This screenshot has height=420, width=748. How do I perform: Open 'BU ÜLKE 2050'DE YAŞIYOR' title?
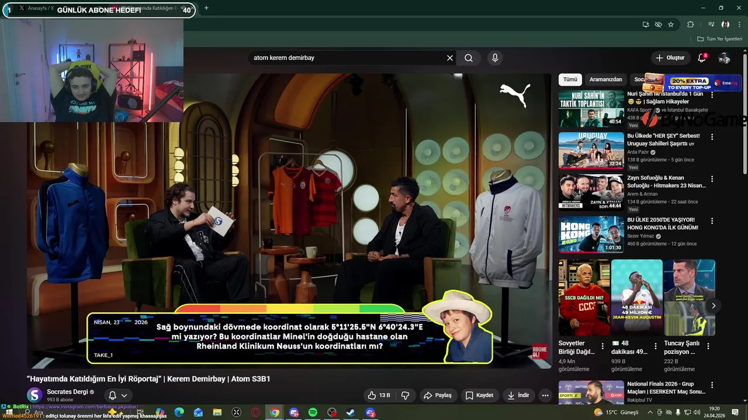tap(663, 224)
